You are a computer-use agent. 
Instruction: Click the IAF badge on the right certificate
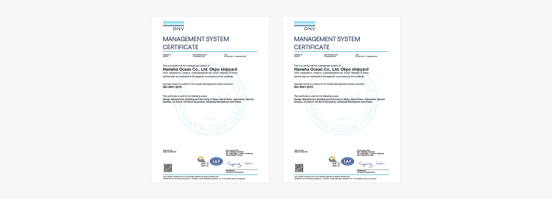(x=348, y=161)
